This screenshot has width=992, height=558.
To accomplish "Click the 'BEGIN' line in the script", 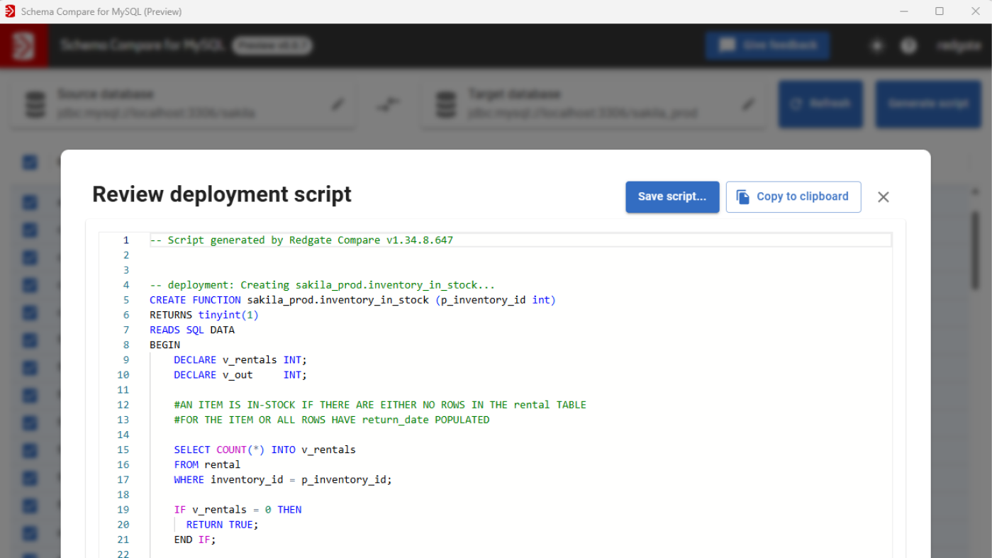I will point(165,345).
